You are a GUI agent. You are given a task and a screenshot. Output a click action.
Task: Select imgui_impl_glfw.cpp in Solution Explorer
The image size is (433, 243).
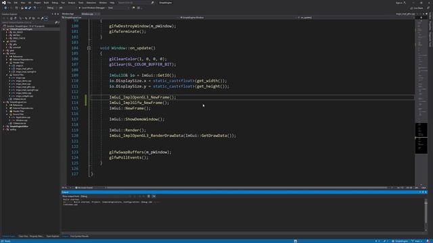pyautogui.click(x=25, y=87)
